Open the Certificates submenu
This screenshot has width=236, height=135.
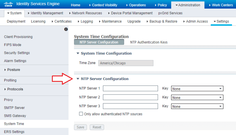point(61,21)
